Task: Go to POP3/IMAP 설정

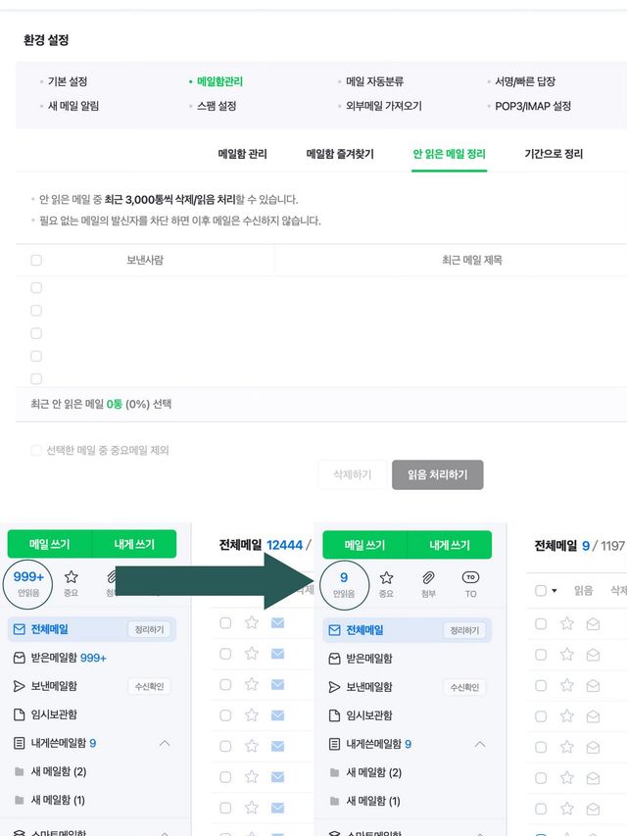Action: (533, 106)
